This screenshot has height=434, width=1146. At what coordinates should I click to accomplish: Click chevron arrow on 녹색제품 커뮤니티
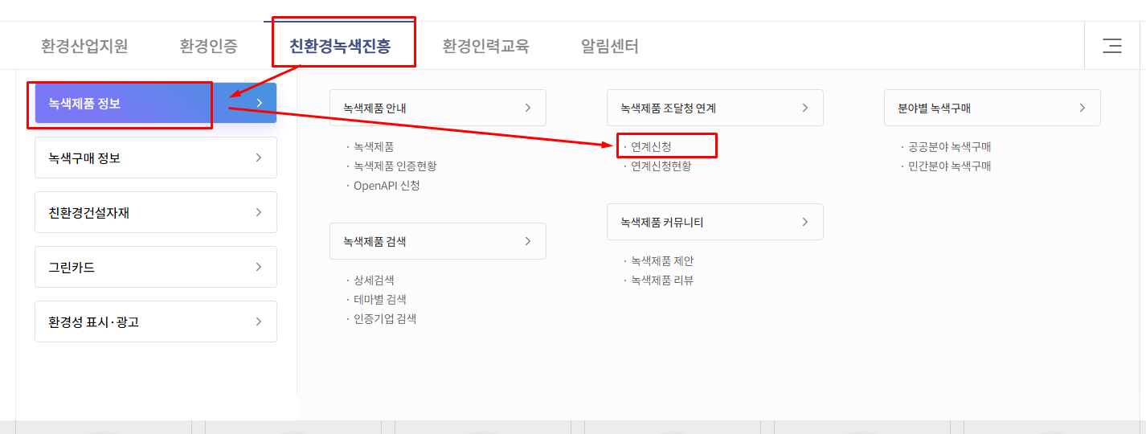coord(805,222)
